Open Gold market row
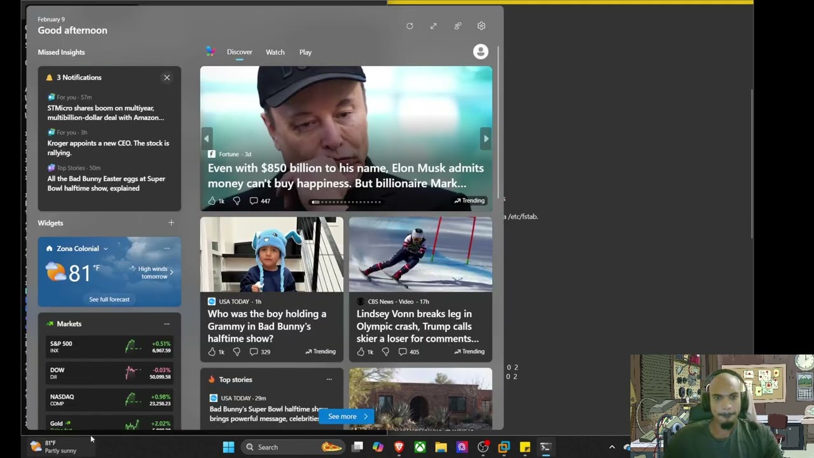Screen dimensions: 814x458 pos(109,424)
